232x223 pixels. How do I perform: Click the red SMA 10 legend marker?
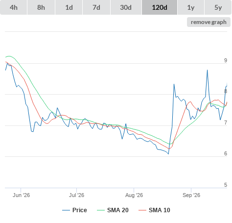(x=142, y=210)
